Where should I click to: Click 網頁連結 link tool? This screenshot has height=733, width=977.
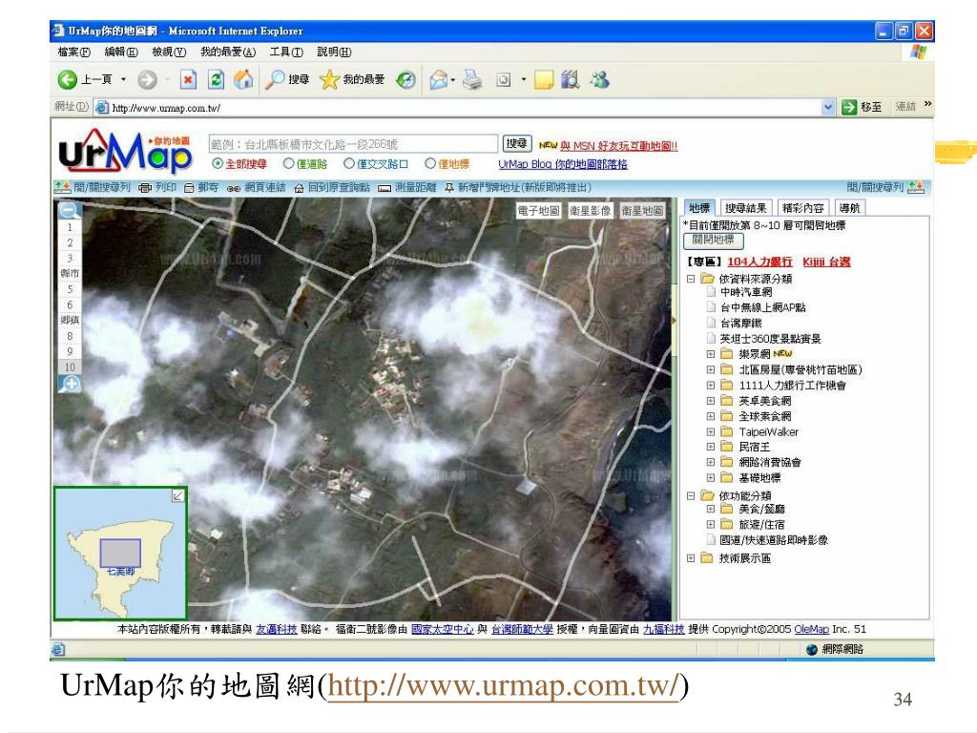(256, 188)
